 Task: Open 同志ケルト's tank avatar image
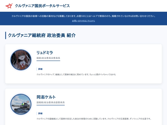click(21, 104)
